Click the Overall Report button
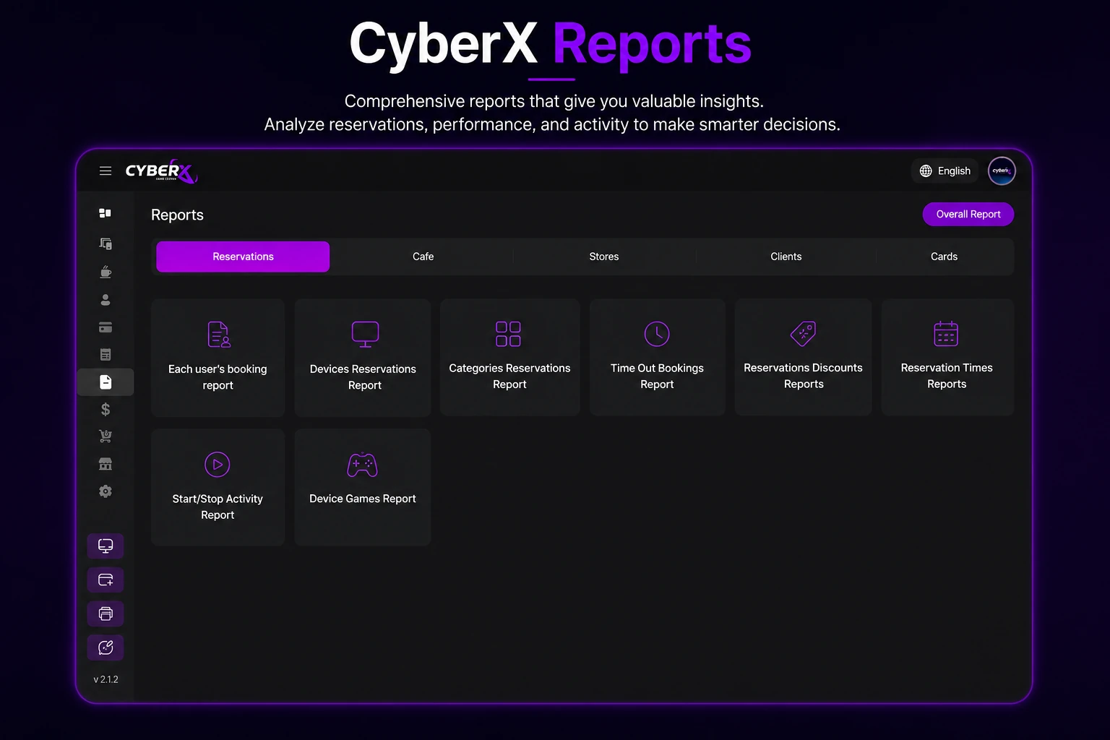Image resolution: width=1110 pixels, height=740 pixels. pyautogui.click(x=968, y=215)
